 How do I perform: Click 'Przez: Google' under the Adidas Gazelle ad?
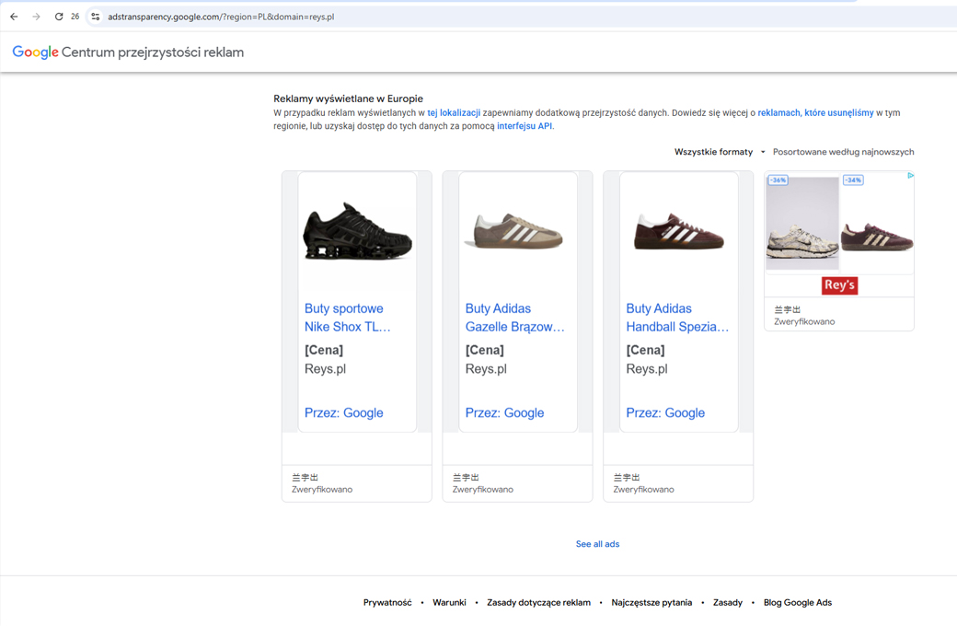click(x=504, y=412)
